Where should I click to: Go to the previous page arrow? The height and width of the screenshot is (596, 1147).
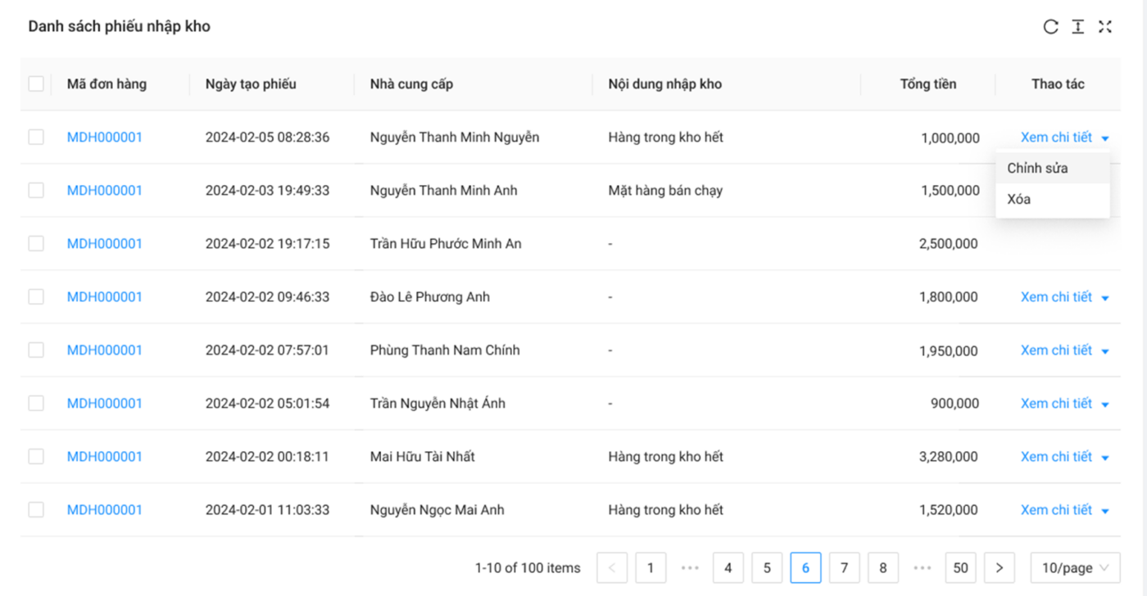[x=612, y=567]
